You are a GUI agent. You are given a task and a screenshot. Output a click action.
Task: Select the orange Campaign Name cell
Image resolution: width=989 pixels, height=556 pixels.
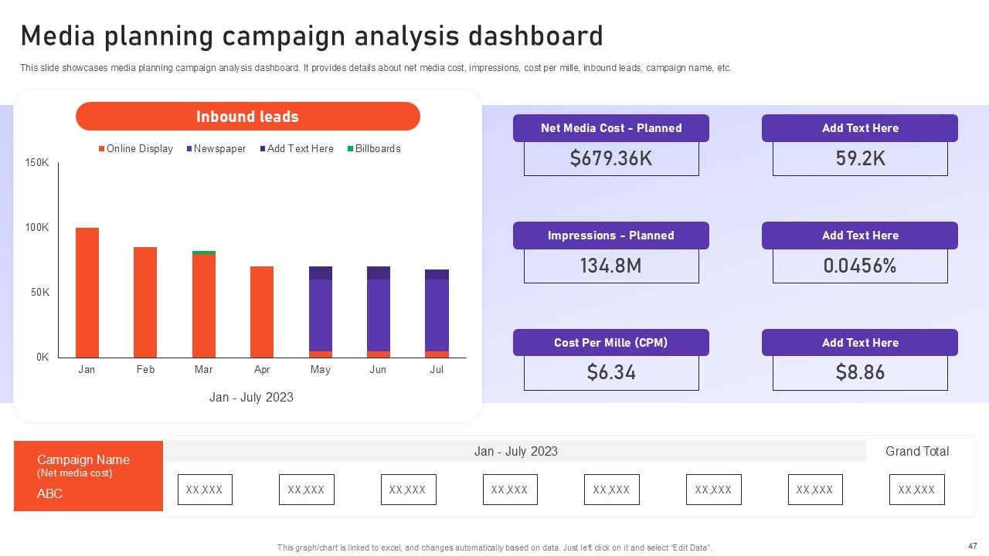[88, 476]
